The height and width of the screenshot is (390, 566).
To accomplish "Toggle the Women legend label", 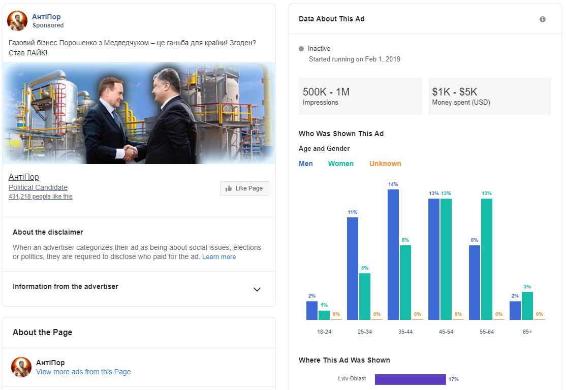I will click(x=341, y=164).
